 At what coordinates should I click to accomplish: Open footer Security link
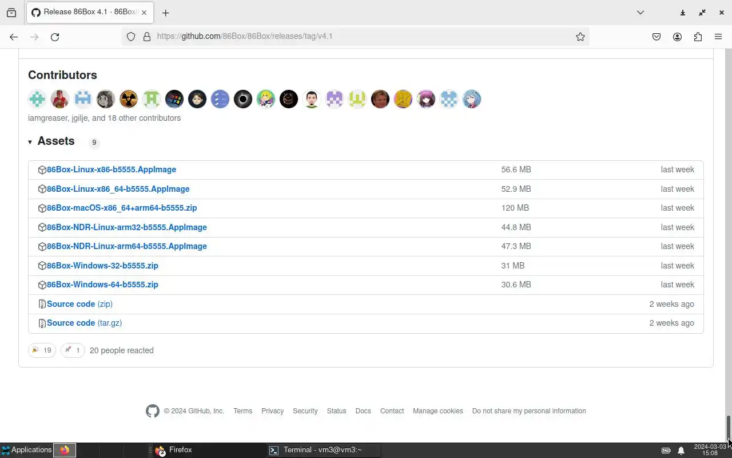coord(305,411)
